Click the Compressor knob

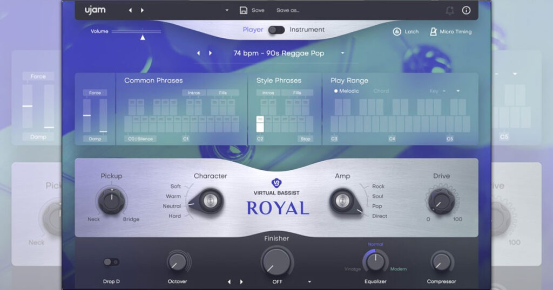pos(441,262)
